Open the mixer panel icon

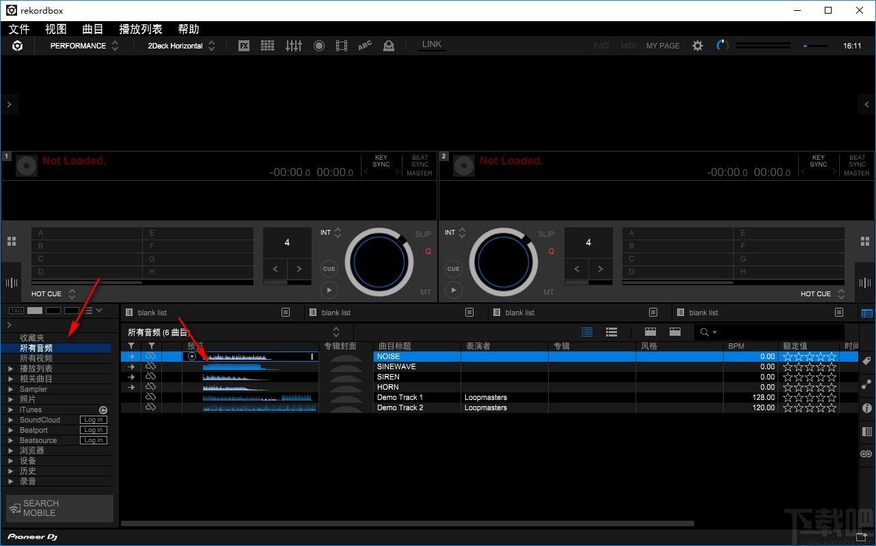click(x=294, y=46)
